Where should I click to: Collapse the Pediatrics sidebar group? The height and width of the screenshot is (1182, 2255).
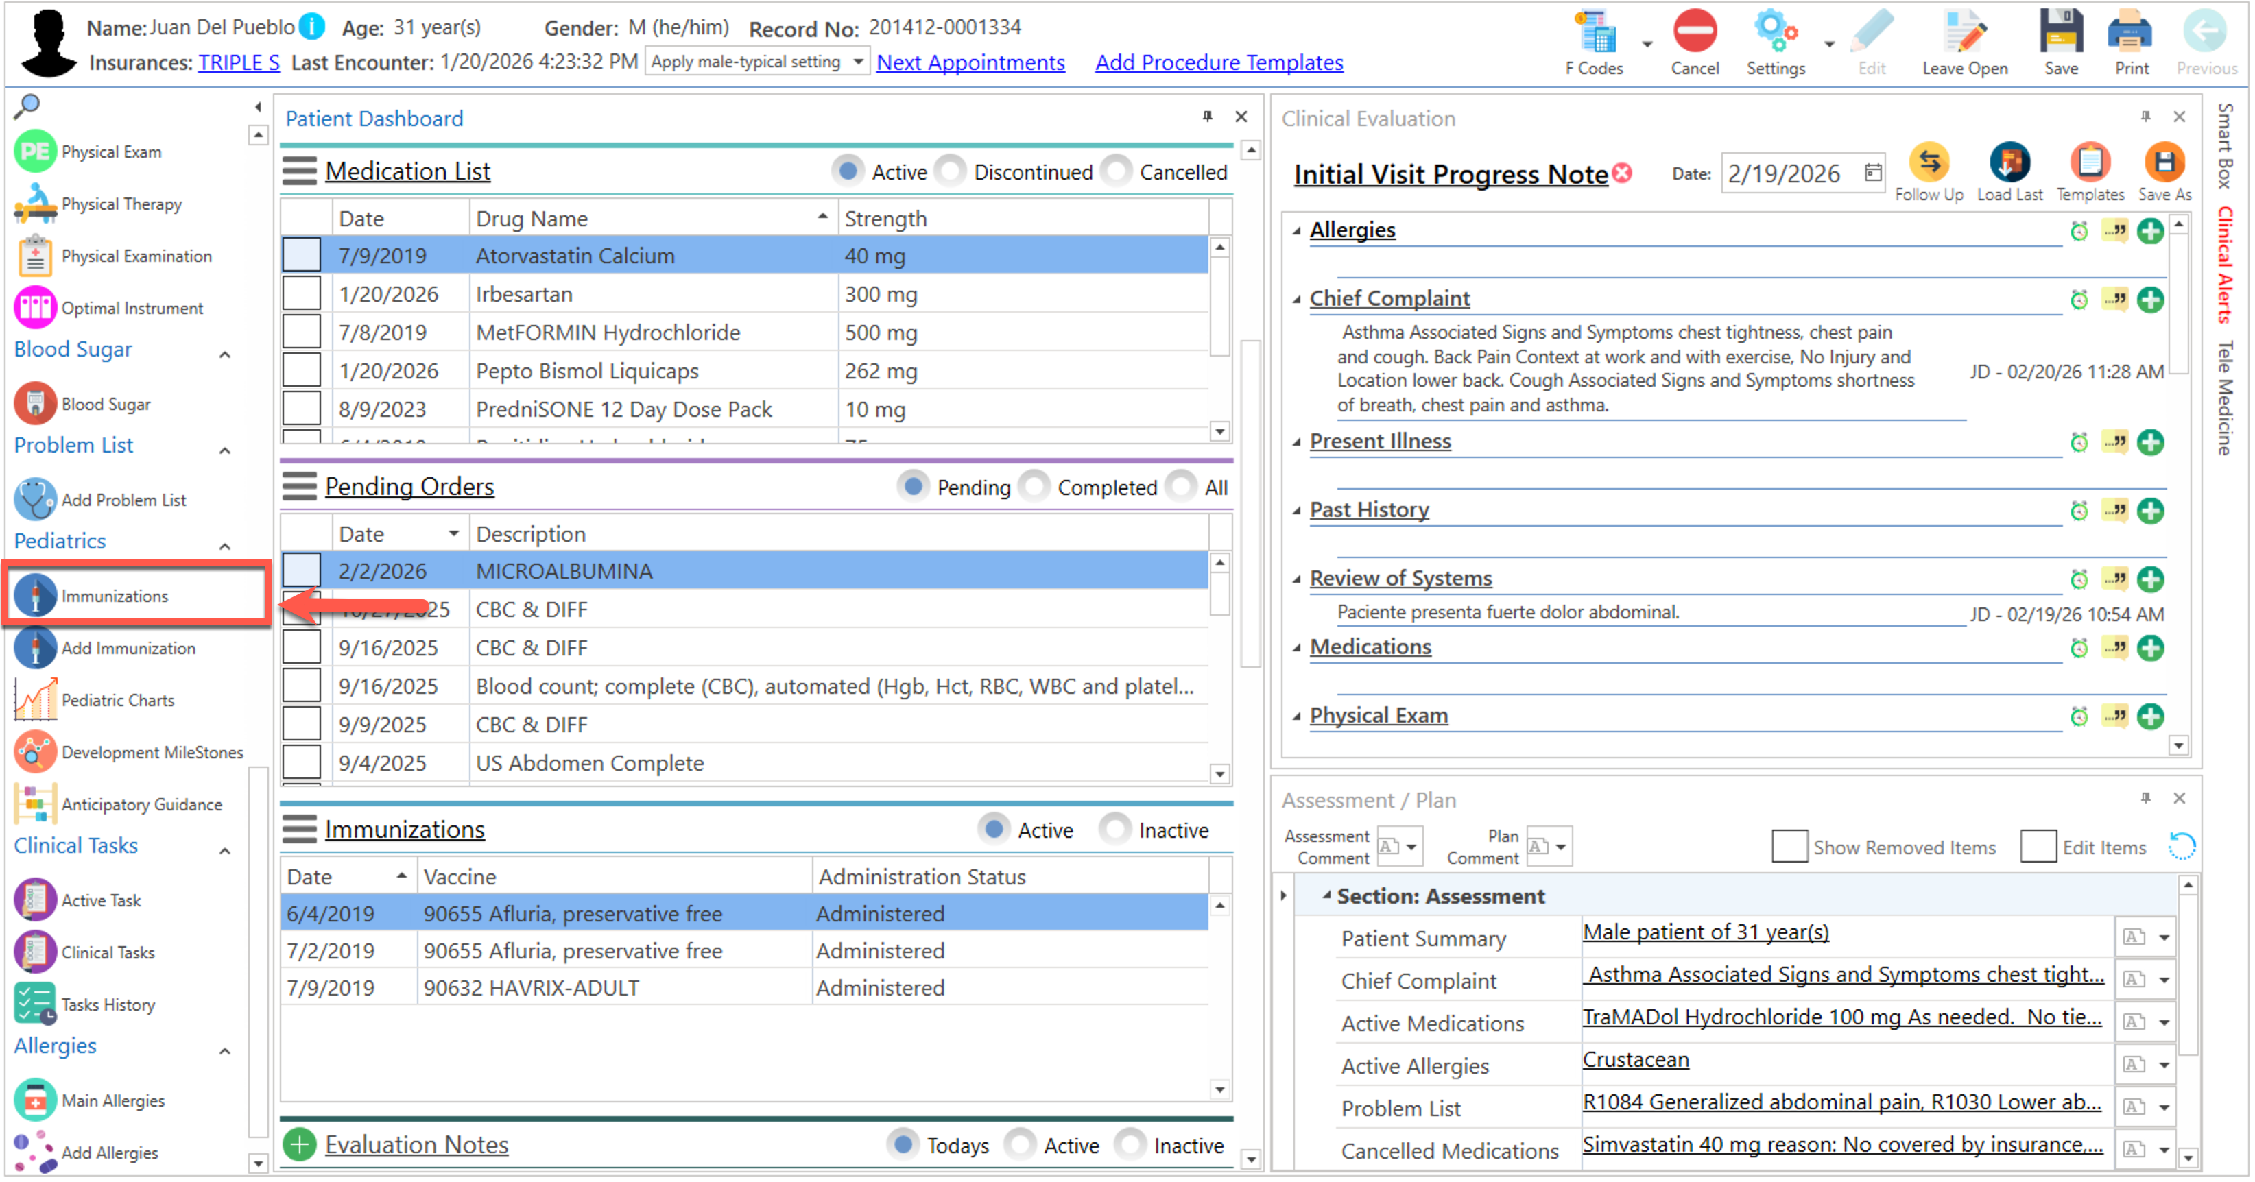pyautogui.click(x=225, y=546)
